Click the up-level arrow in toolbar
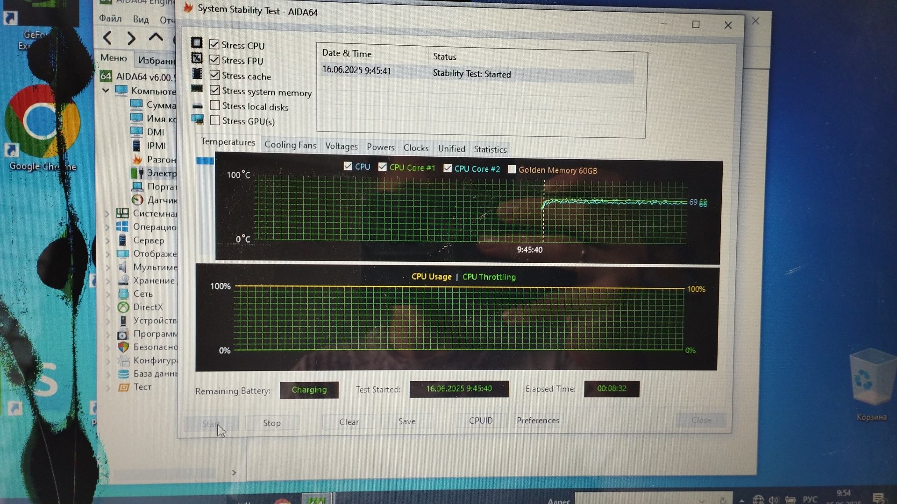This screenshot has height=504, width=897. pyautogui.click(x=156, y=37)
